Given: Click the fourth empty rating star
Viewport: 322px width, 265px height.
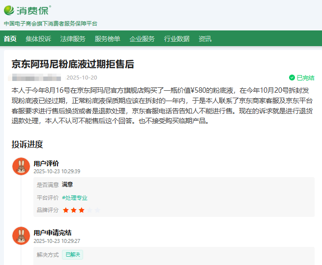Looking at the screenshot, I should coord(89,210).
